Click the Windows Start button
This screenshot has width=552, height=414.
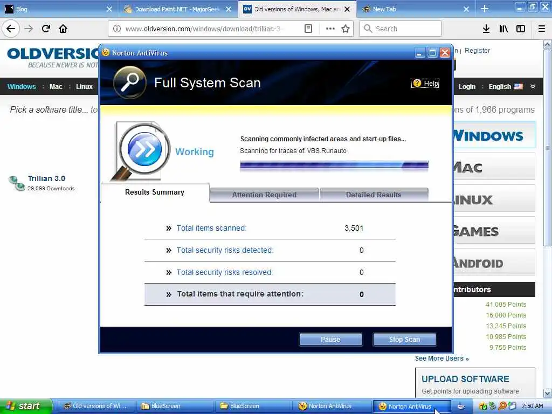pyautogui.click(x=26, y=406)
